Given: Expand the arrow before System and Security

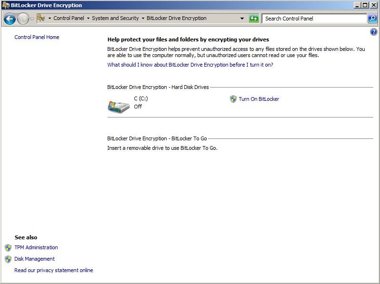Looking at the screenshot, I should [88, 19].
